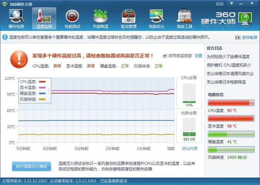This screenshot has height=185, width=260.
Task: Open log entry 怎么给笔记本电脑降温
Action: tap(226, 82)
